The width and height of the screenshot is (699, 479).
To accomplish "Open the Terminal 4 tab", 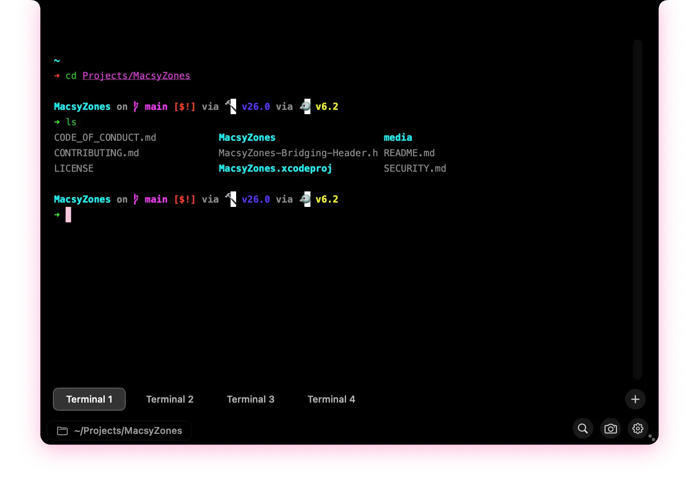I will [331, 399].
